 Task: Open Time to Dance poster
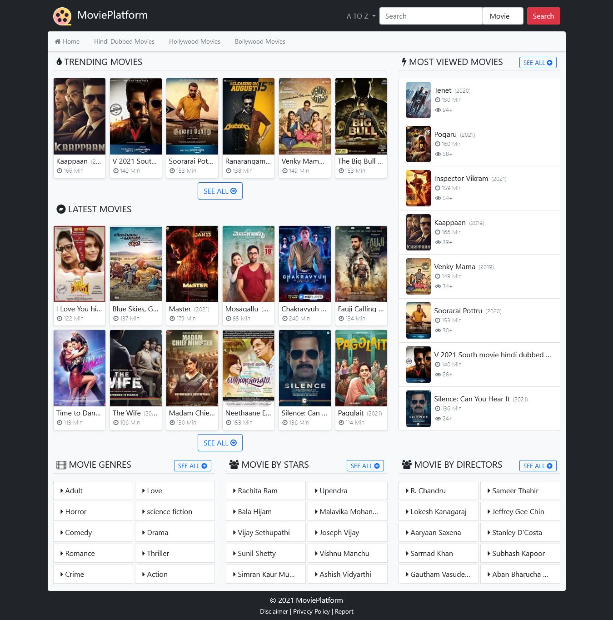[x=80, y=368]
